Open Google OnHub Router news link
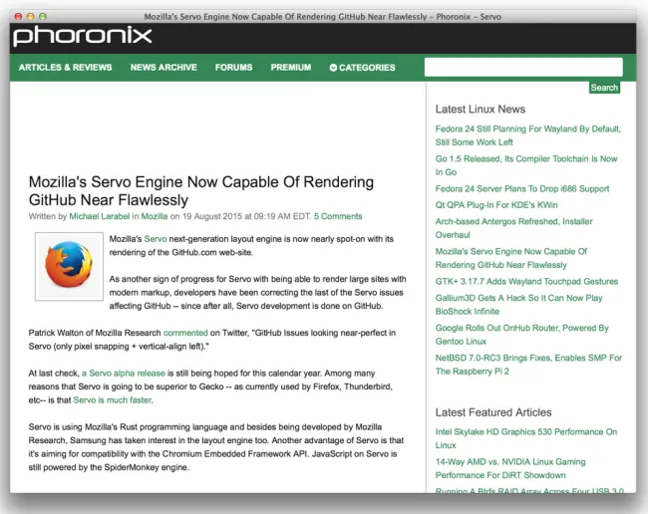648x514 pixels. [x=522, y=335]
